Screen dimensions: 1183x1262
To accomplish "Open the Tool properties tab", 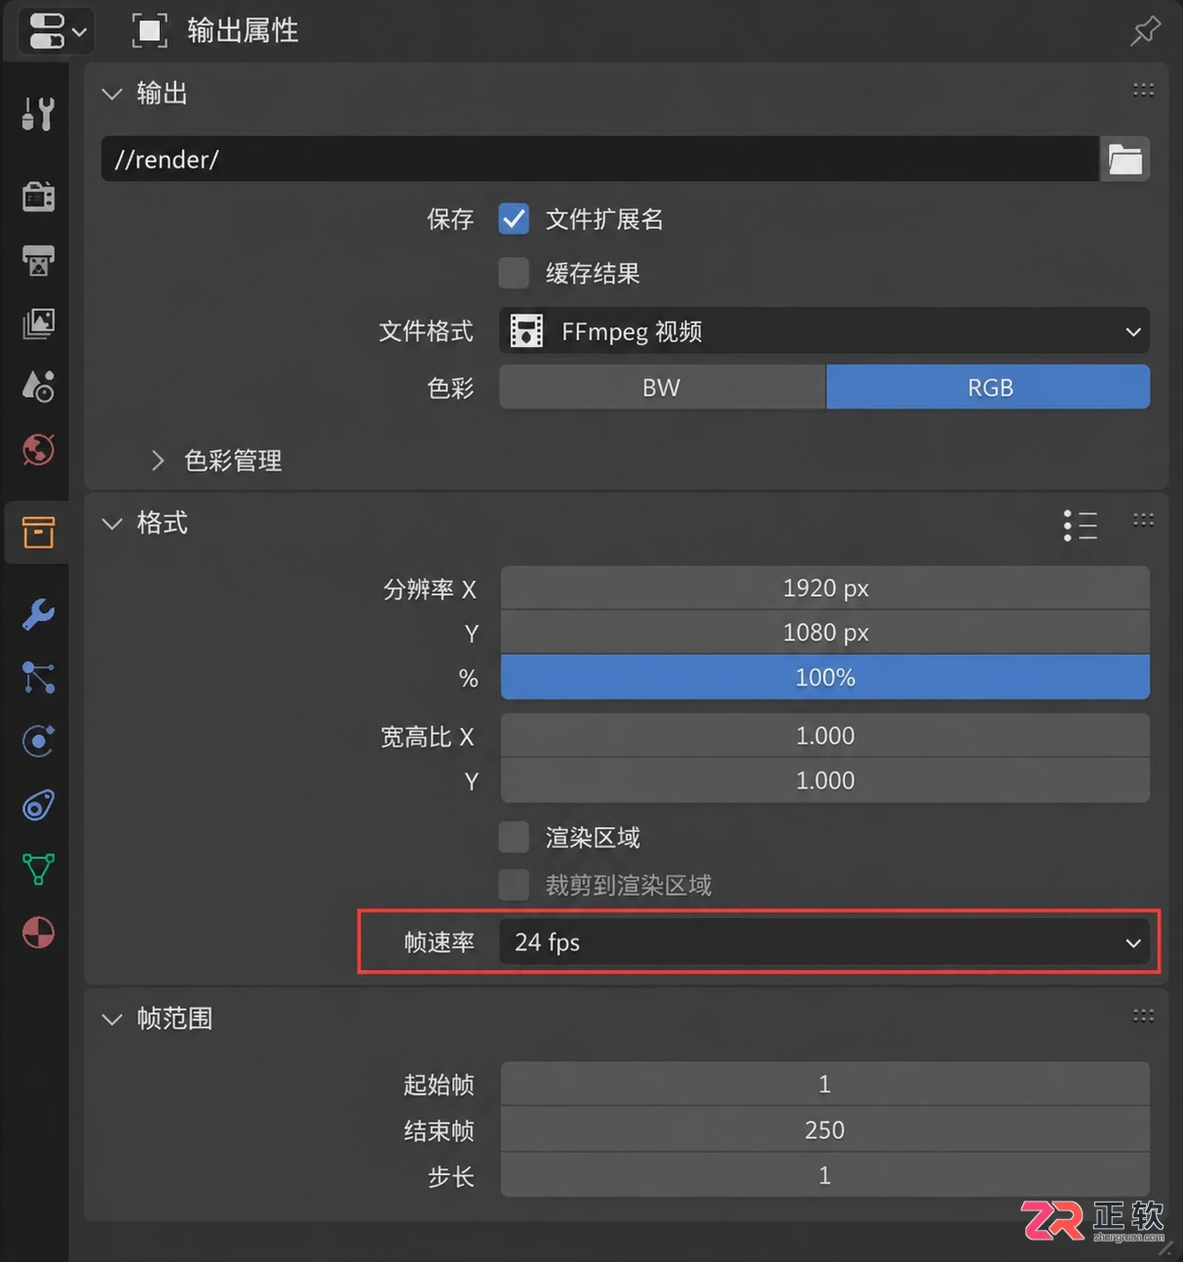I will (38, 114).
